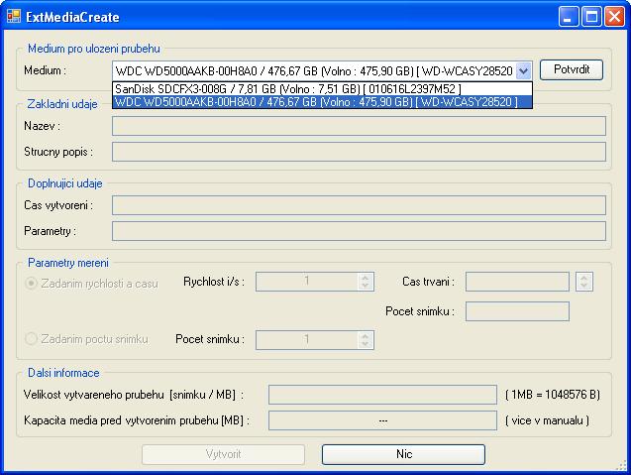Choose the highlighted WDC WD5000AAKB list entry
The width and height of the screenshot is (631, 475).
click(x=322, y=102)
